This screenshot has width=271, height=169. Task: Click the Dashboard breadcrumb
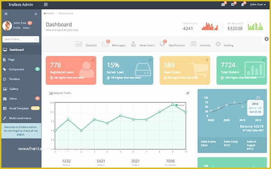[66, 13]
